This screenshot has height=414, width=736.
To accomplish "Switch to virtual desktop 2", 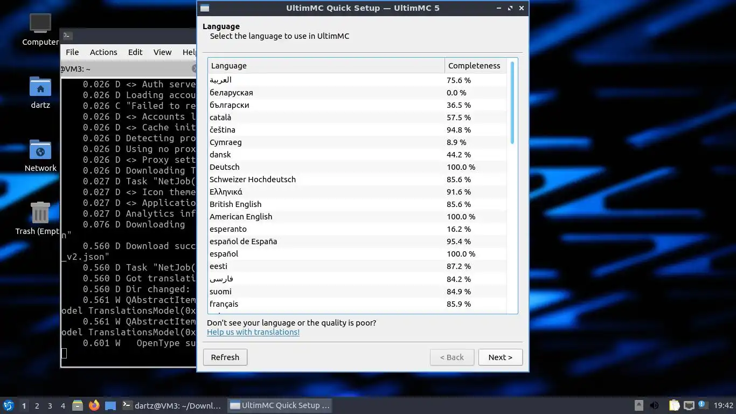I will [37, 405].
